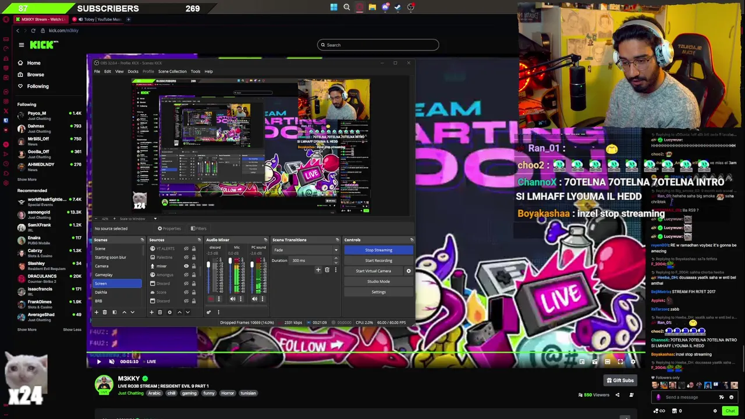This screenshot has width=745, height=419.
Task: Open source Filters in OBS
Action: [x=198, y=228]
